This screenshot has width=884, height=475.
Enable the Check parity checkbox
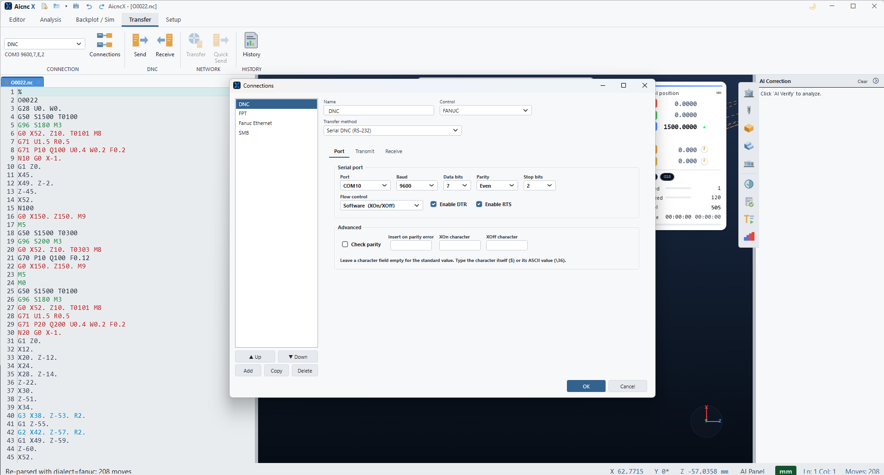point(345,244)
